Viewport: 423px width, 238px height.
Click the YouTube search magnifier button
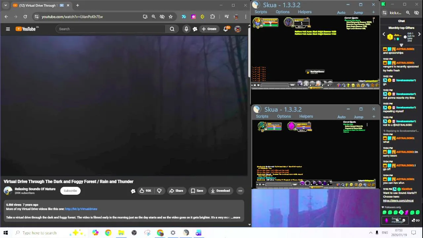click(x=172, y=29)
